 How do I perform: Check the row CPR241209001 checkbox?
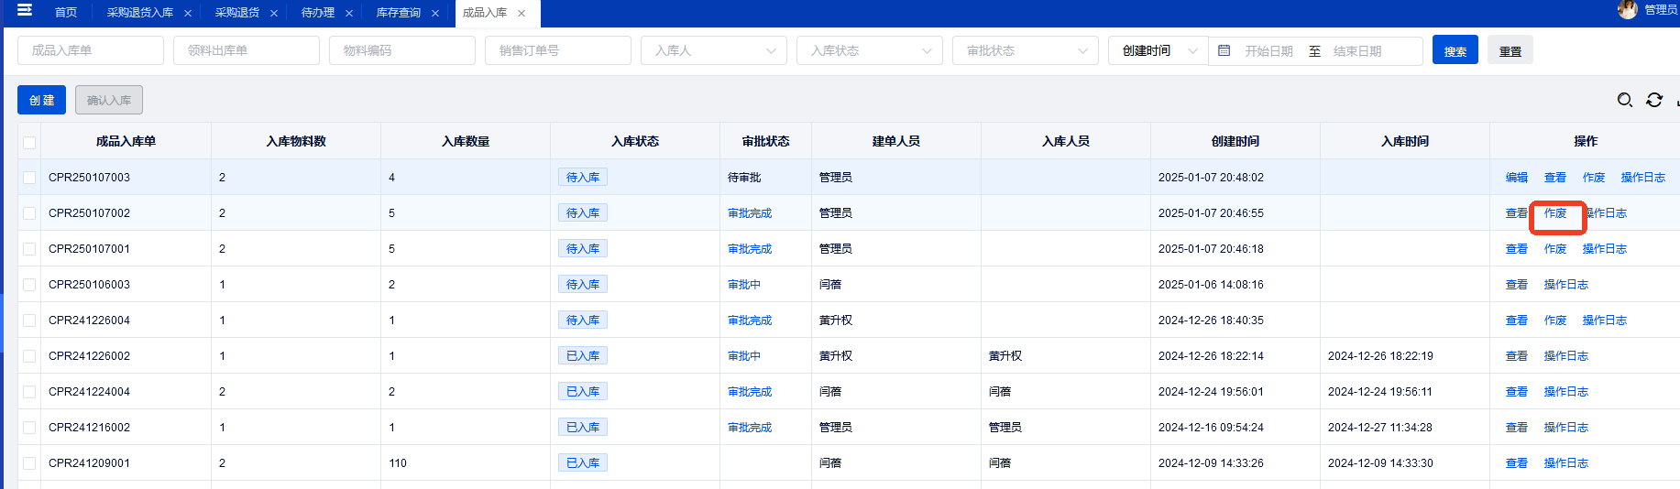point(29,463)
